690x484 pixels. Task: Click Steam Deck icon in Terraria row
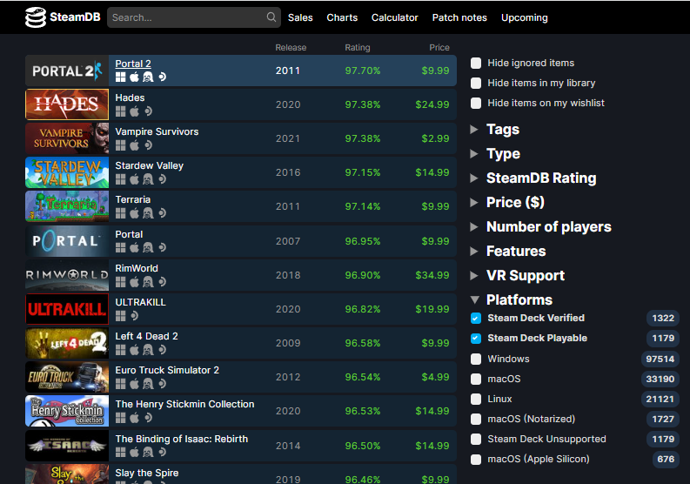tap(162, 213)
